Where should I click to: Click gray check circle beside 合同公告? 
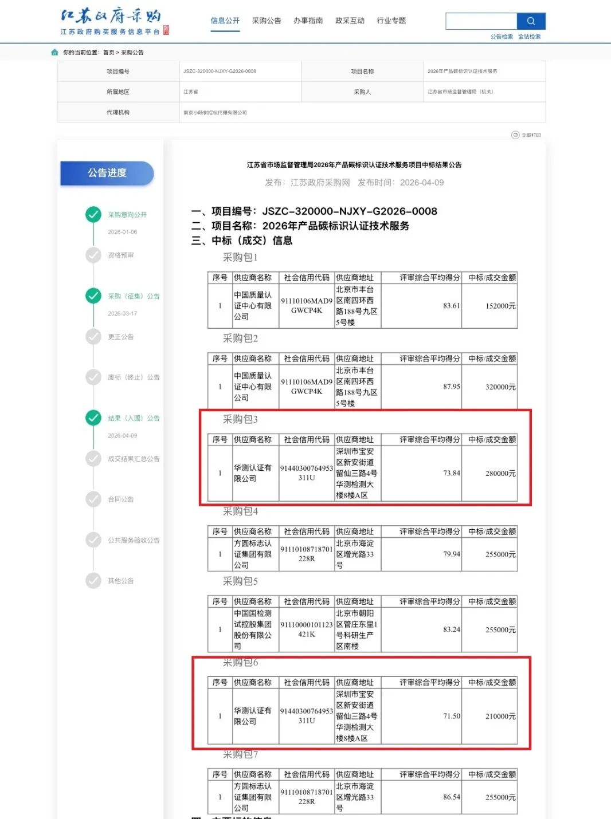point(93,499)
